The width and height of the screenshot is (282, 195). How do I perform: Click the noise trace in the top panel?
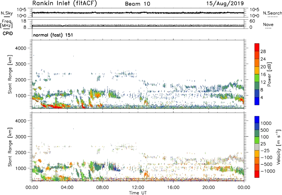tap(138, 13)
